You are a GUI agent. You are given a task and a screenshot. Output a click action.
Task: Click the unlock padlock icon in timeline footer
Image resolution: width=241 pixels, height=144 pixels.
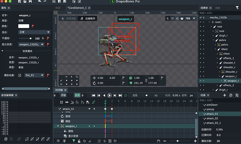79,141
